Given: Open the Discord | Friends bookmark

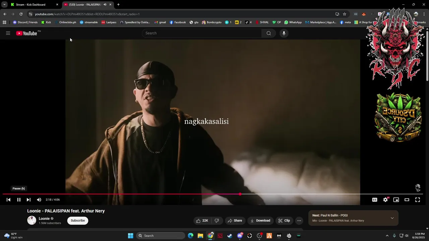Looking at the screenshot, I should click(25, 22).
